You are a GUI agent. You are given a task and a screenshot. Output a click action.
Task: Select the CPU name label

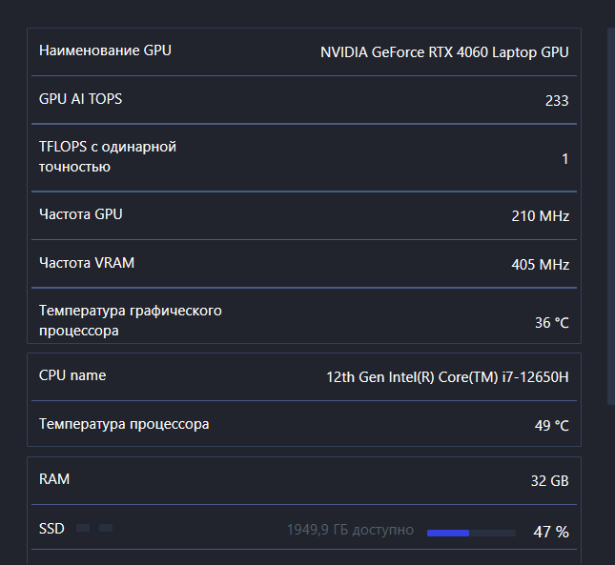point(72,375)
